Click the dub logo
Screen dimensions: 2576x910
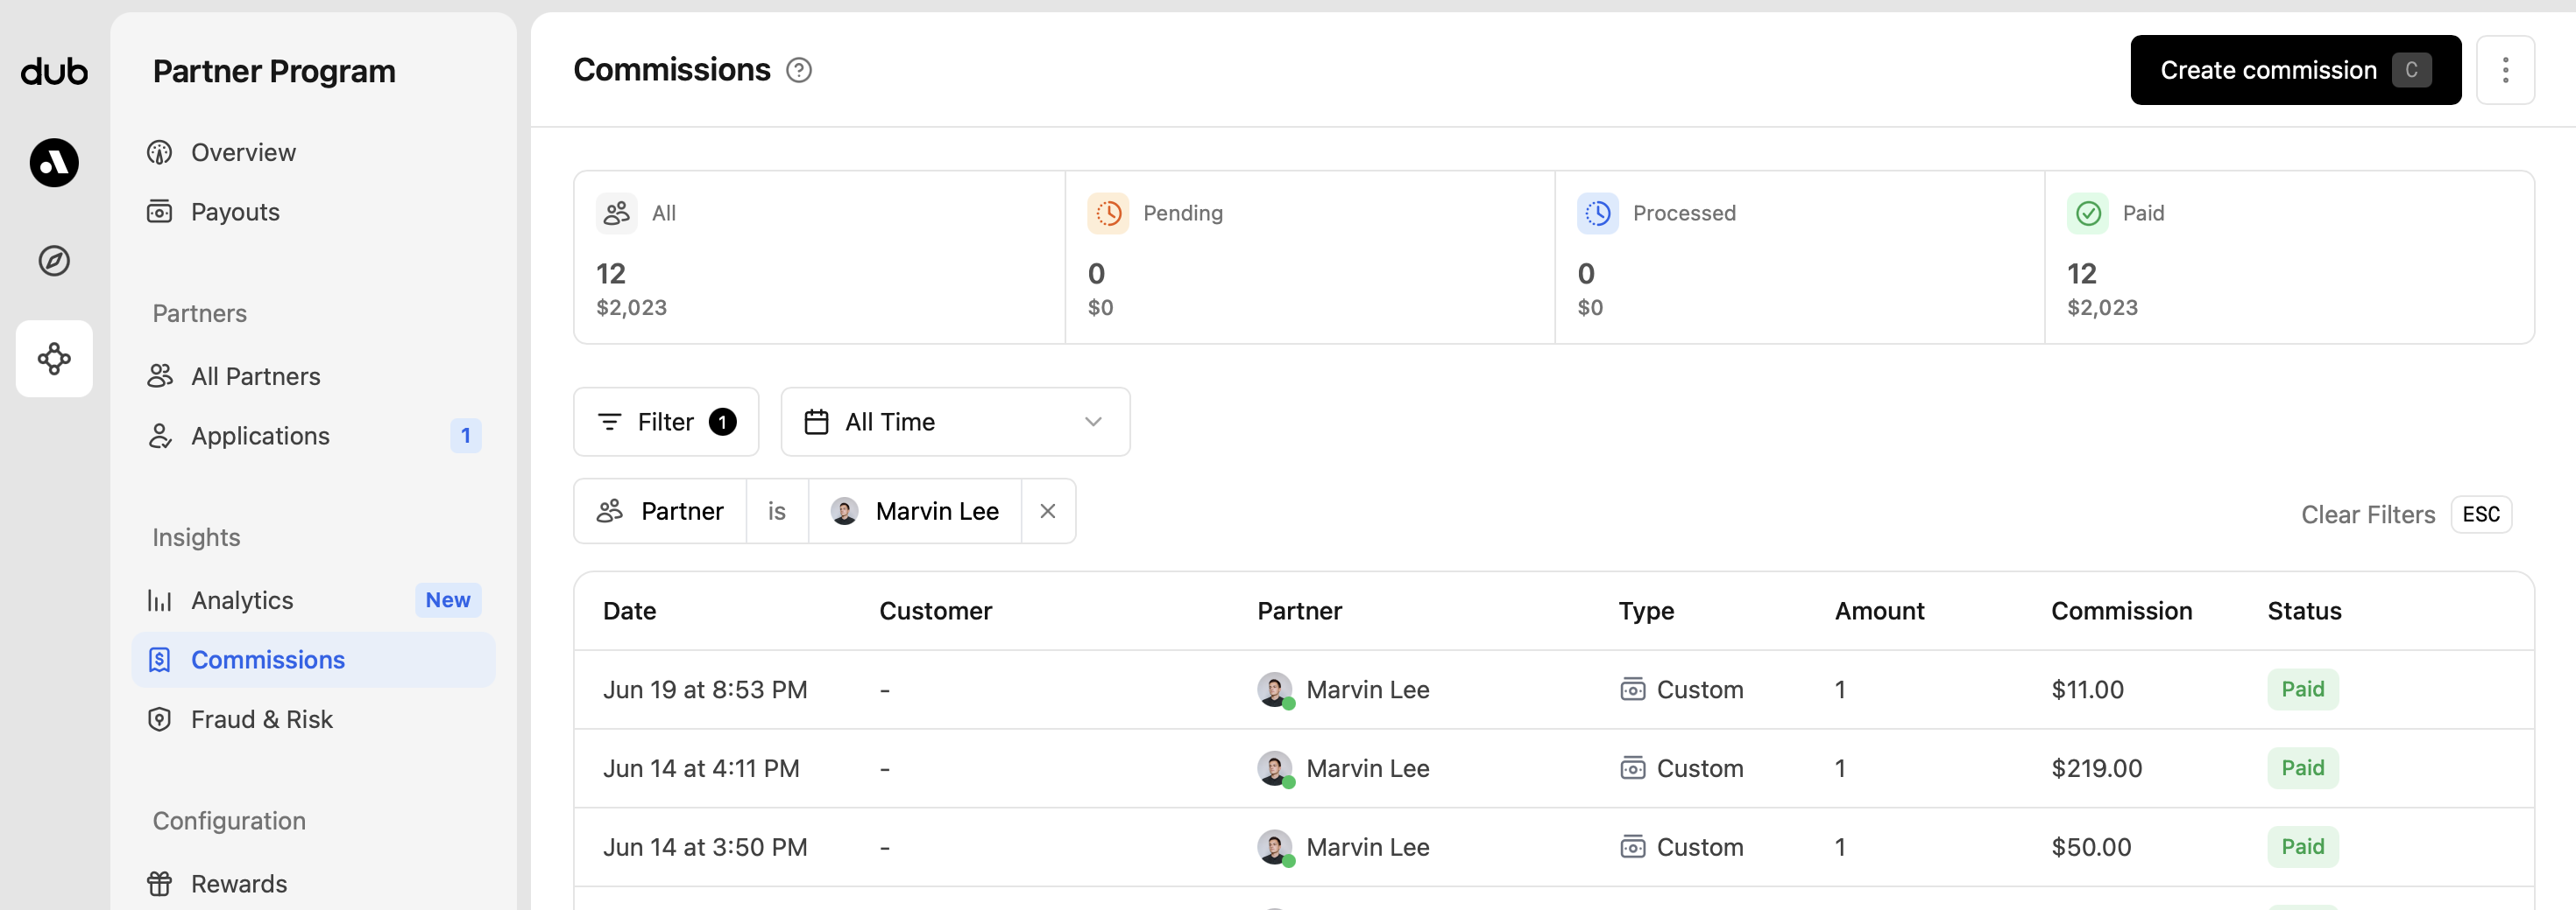coord(54,71)
